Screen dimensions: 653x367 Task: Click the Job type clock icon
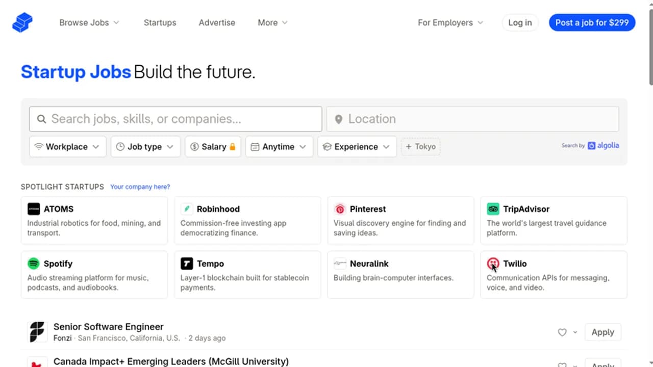click(120, 146)
